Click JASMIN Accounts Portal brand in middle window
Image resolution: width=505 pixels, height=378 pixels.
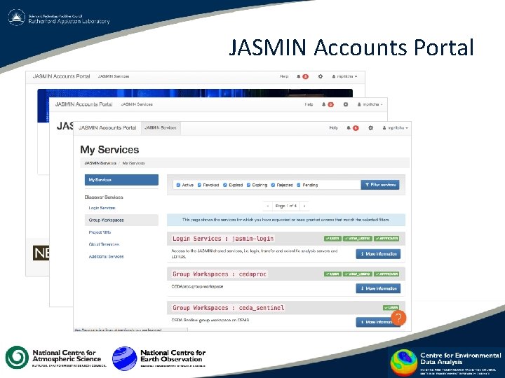(x=83, y=104)
